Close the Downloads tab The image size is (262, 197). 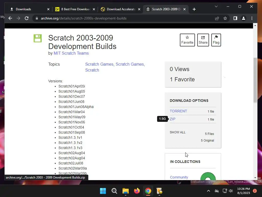(48, 9)
